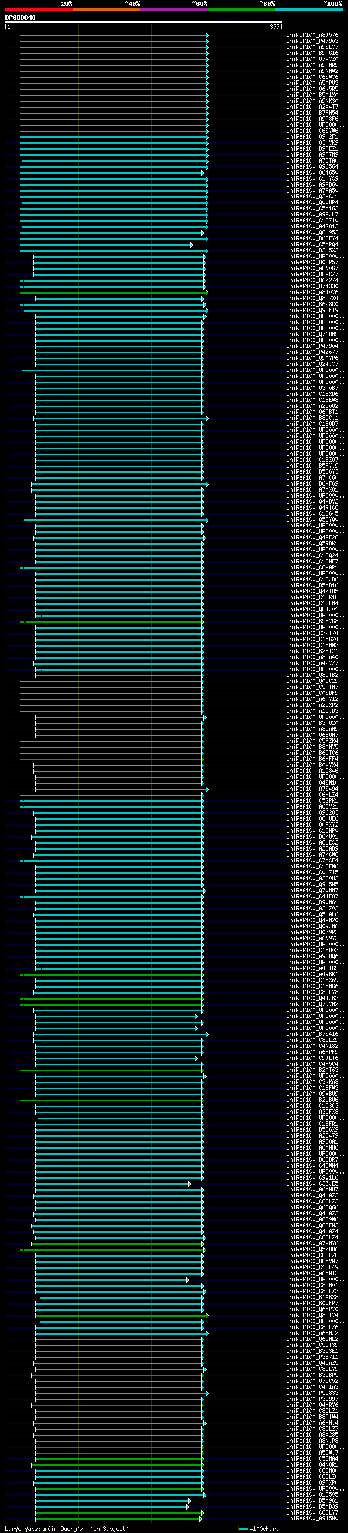Click label UniRef100_A9NMW2

pos(312,71)
